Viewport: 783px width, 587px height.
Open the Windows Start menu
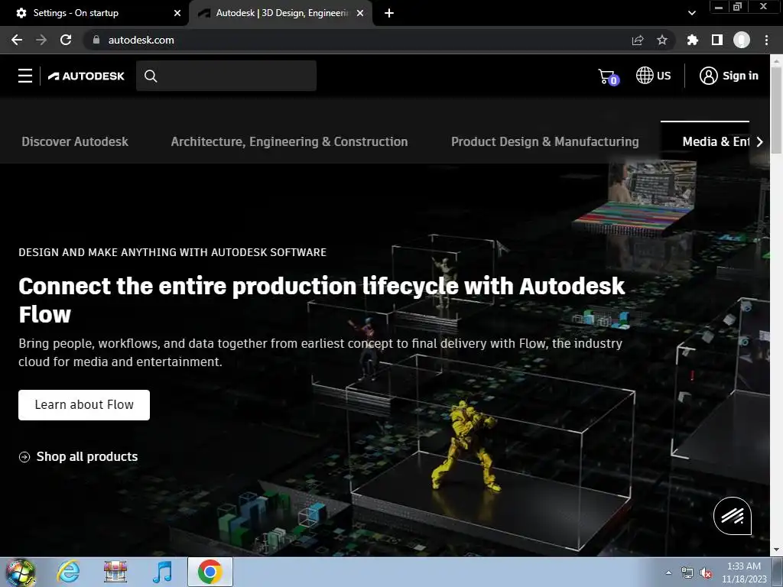tap(20, 572)
